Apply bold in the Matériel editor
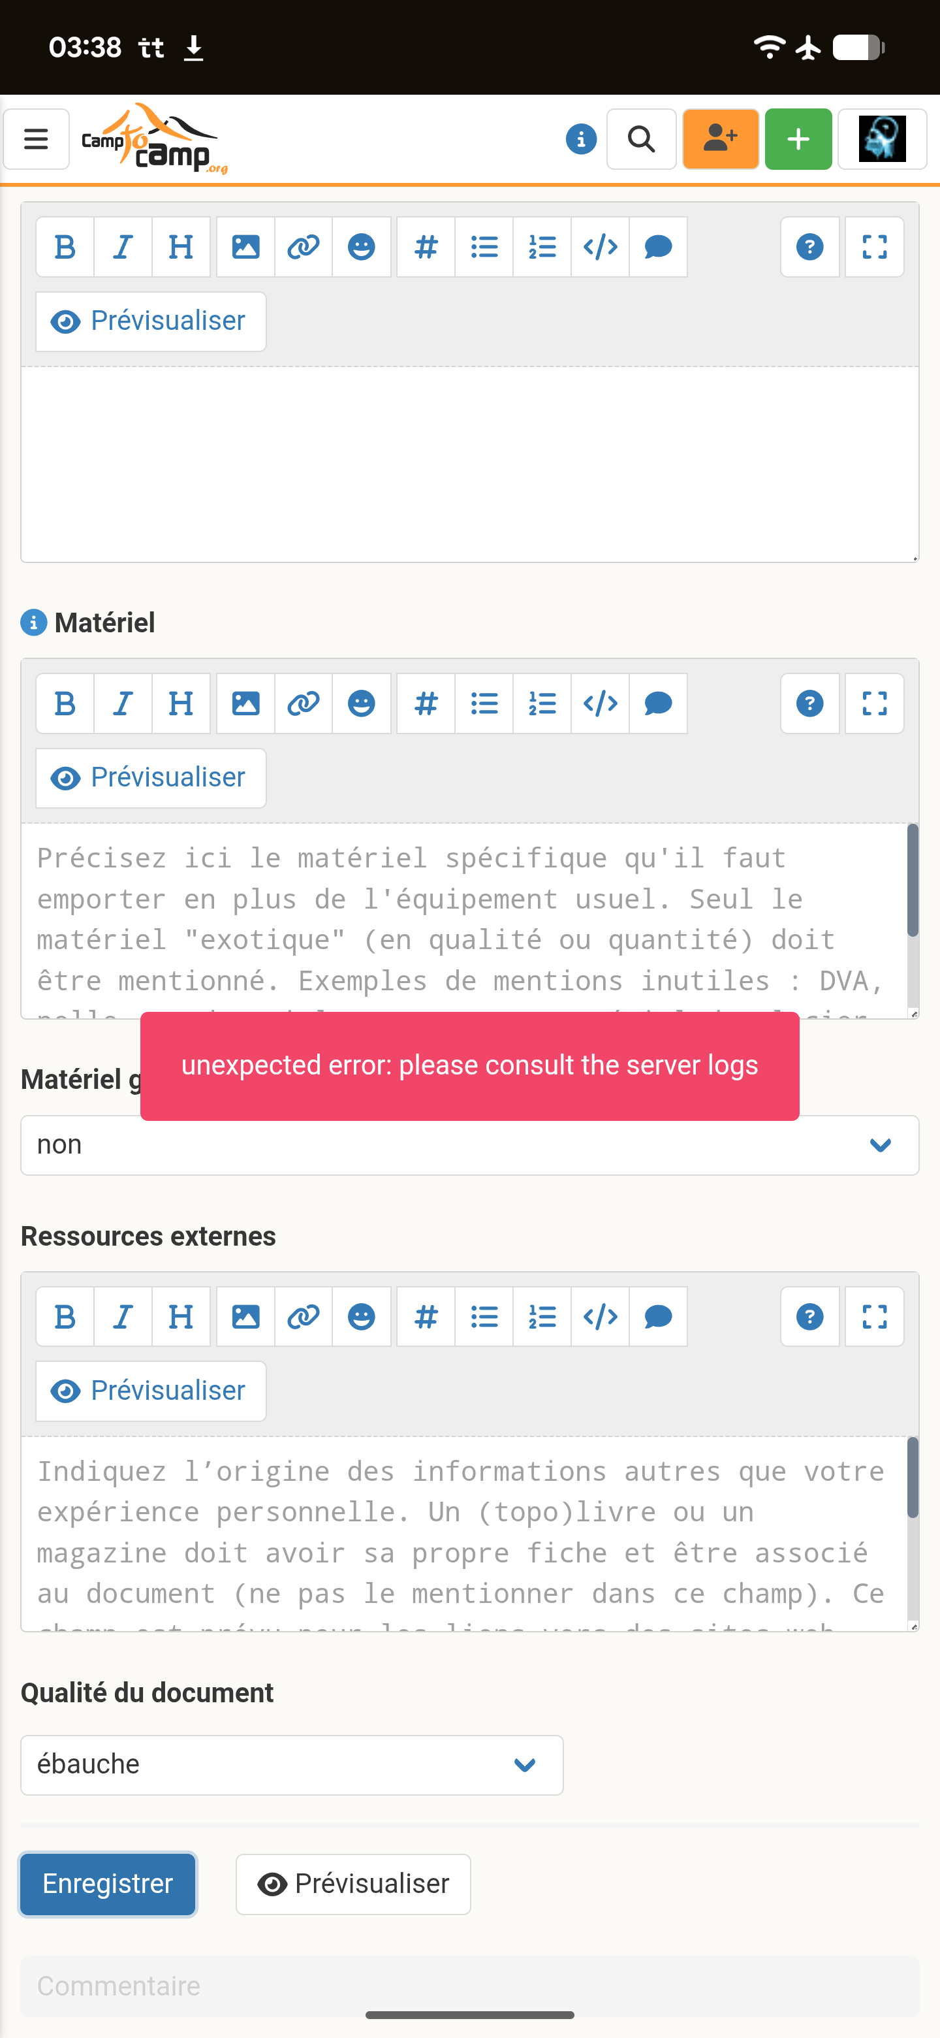This screenshot has height=2038, width=940. point(65,704)
